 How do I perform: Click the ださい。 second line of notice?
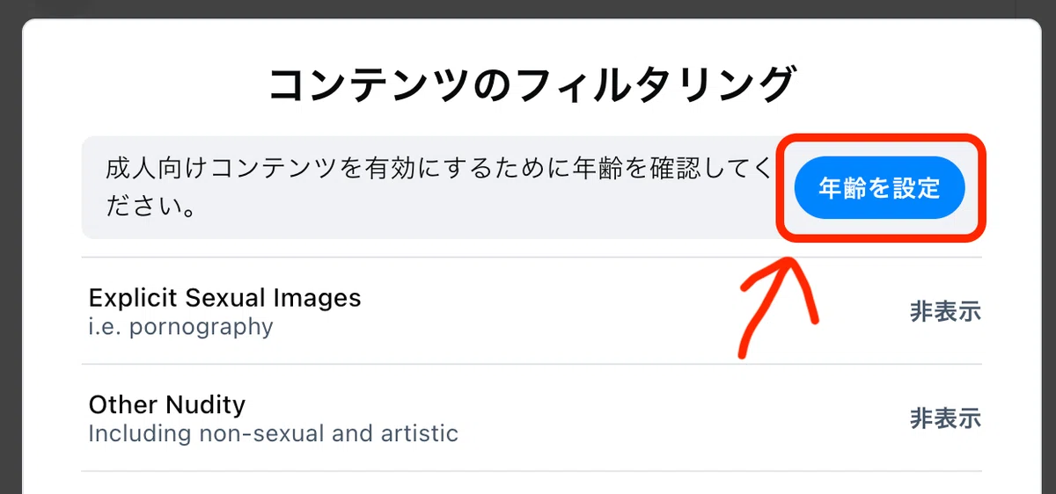tap(150, 207)
